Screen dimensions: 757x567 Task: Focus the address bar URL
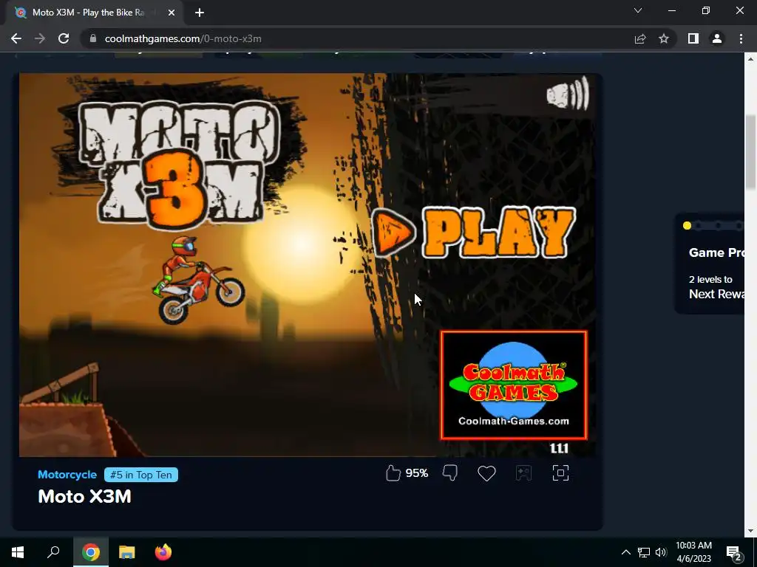coord(183,38)
